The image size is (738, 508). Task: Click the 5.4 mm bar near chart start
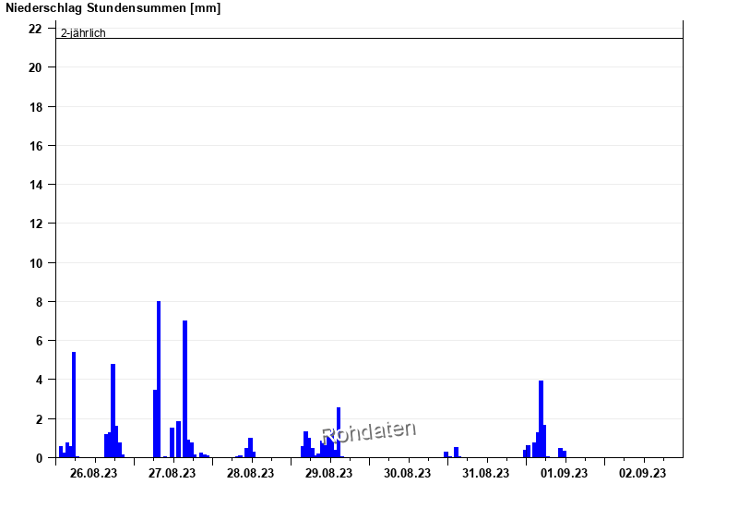(x=74, y=405)
